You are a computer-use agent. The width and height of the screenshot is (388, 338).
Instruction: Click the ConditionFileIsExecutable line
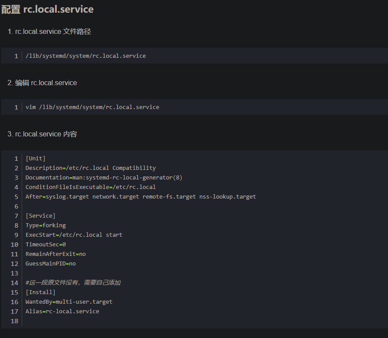(90, 187)
